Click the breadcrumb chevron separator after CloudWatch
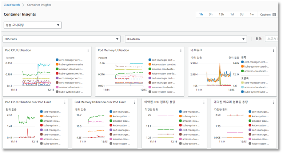283x154 pixels. [23, 5]
